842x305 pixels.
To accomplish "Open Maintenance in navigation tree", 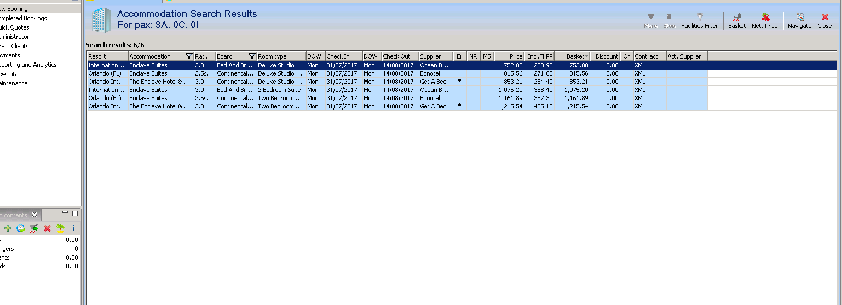I will coord(14,83).
